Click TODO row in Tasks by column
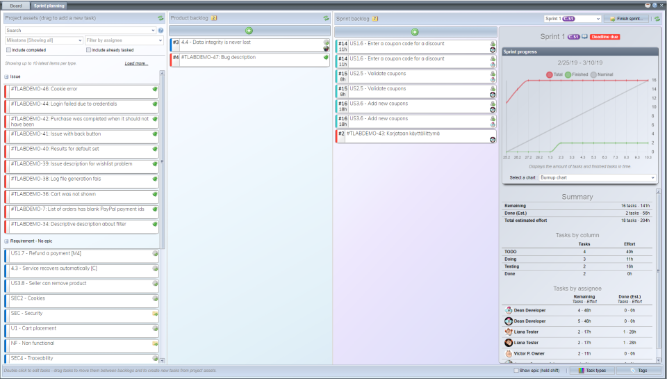 pyautogui.click(x=577, y=252)
